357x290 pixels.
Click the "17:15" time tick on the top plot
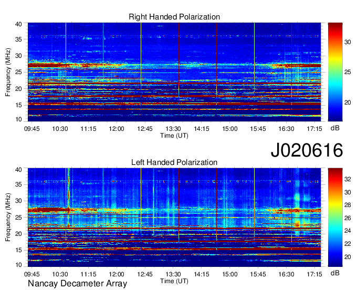(x=314, y=129)
